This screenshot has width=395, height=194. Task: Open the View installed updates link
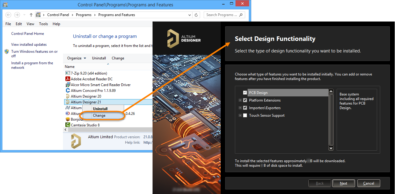(29, 45)
